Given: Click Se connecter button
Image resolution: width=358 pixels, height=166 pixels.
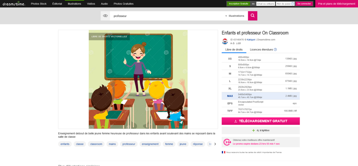Looking at the screenshot, I should (304, 4).
